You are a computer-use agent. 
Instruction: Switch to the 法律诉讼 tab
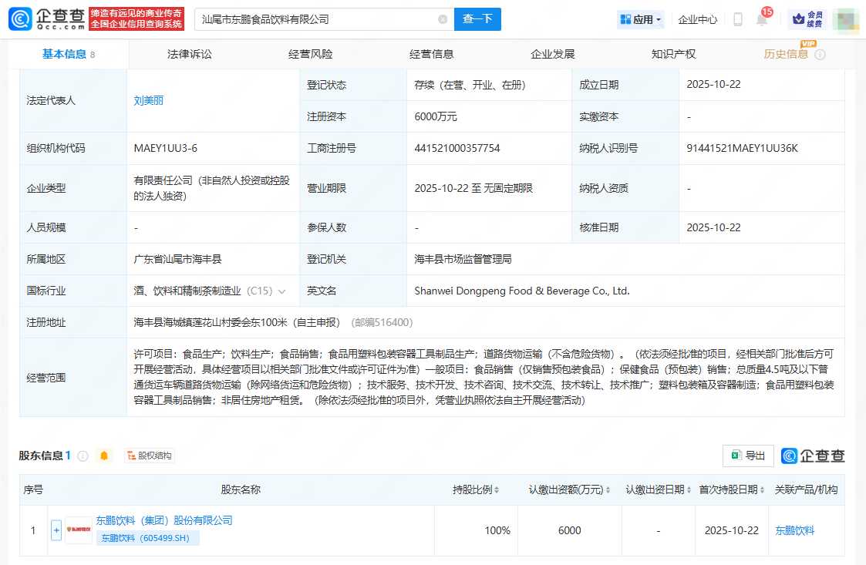click(190, 54)
